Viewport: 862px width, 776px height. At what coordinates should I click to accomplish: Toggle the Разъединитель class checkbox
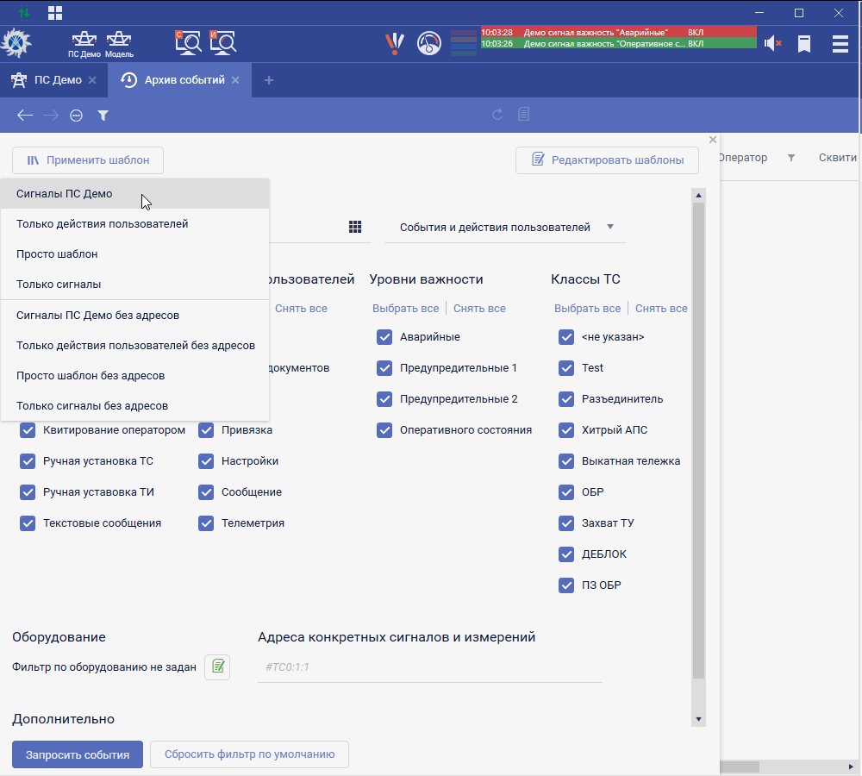pos(566,399)
